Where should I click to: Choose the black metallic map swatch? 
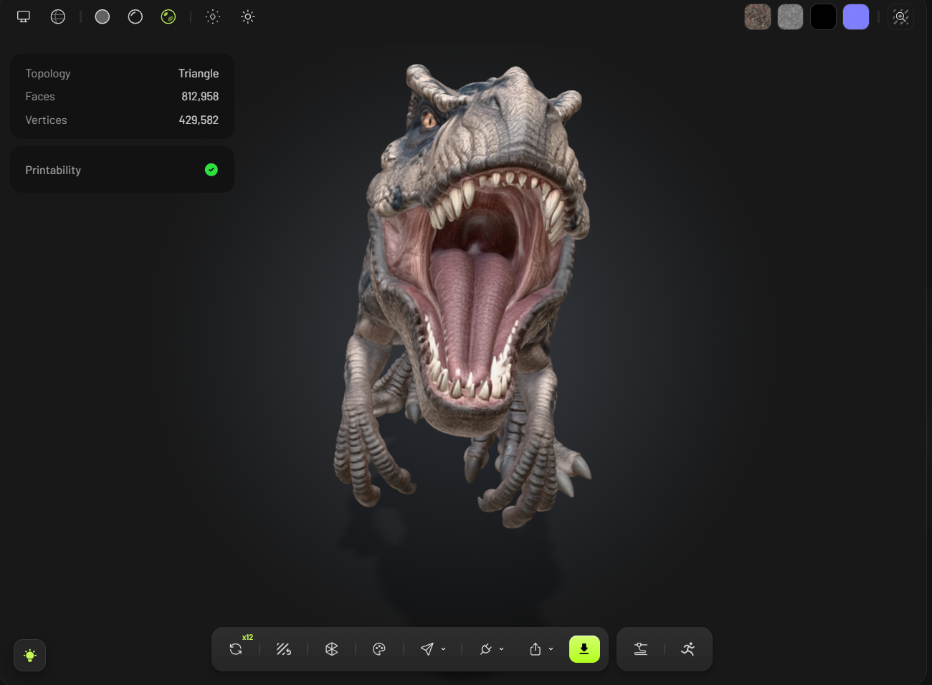(824, 16)
